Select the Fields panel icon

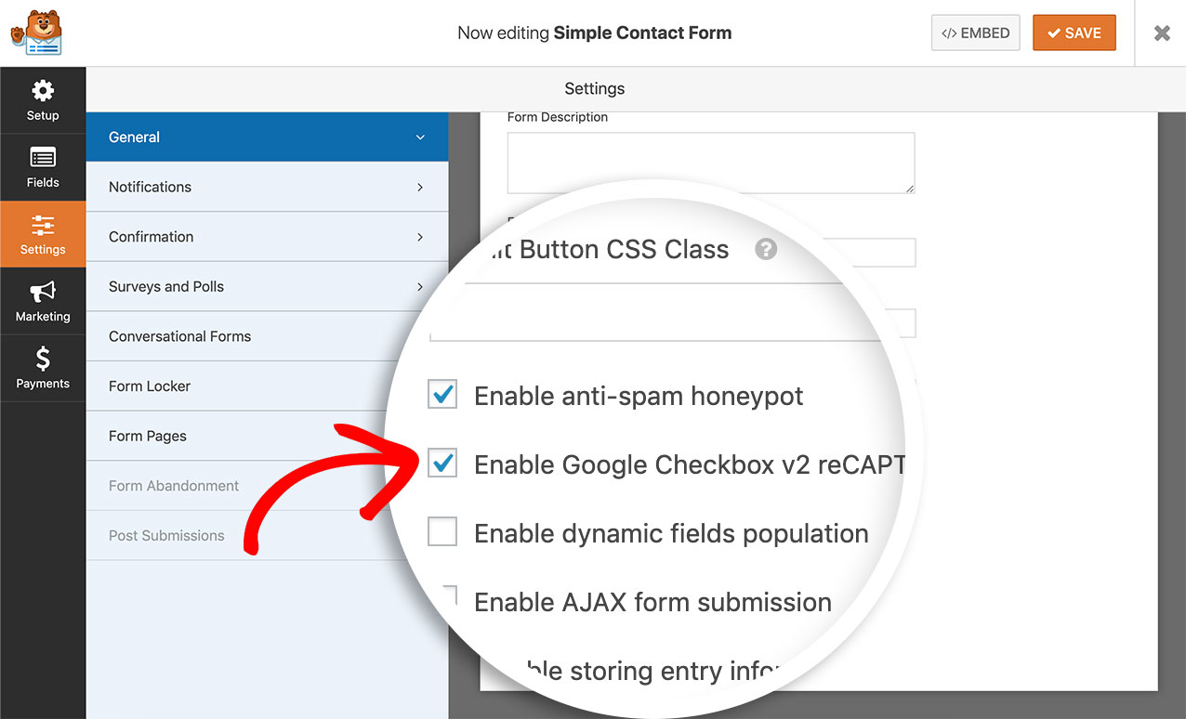(x=42, y=160)
